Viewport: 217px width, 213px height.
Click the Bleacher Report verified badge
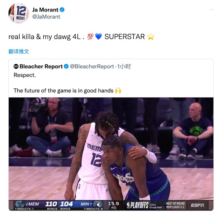click(66, 67)
